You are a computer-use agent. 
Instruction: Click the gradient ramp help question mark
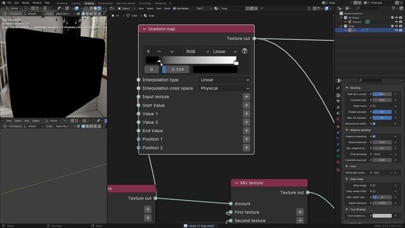point(244,51)
